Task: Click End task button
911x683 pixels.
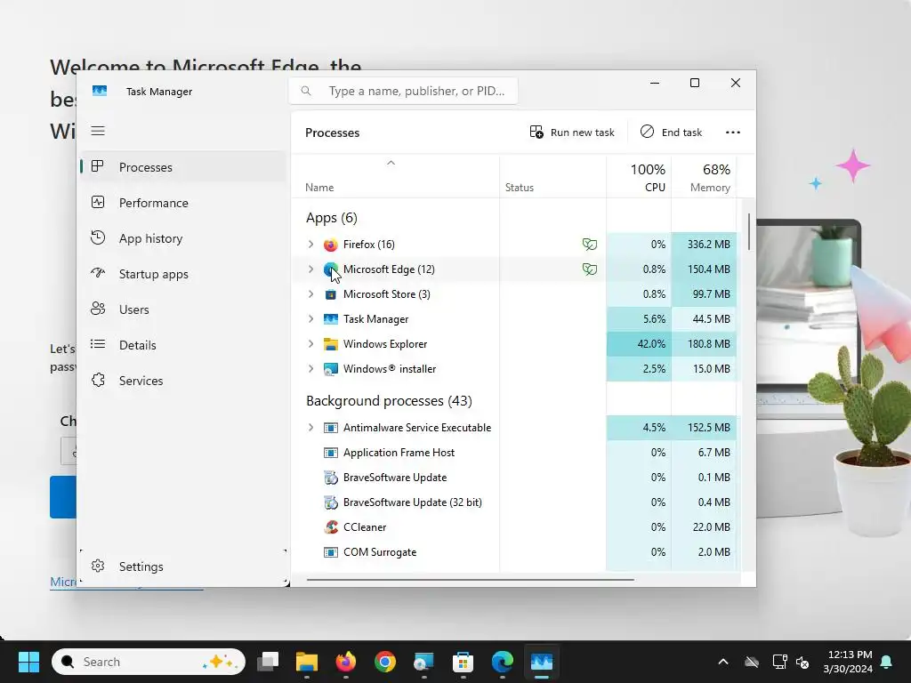Action: (x=671, y=133)
